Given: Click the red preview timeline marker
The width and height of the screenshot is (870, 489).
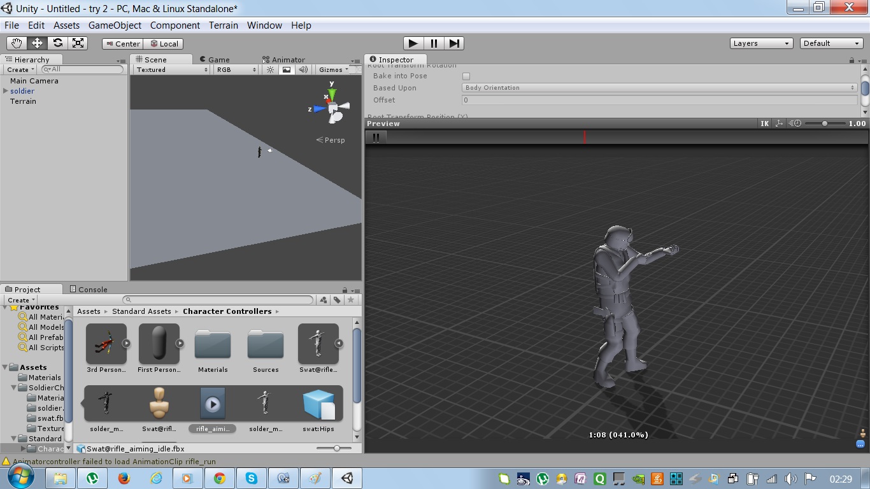Looking at the screenshot, I should click(585, 137).
